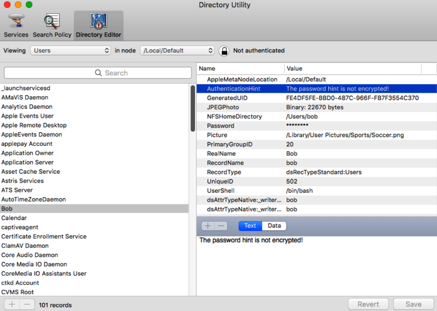Select the Core Audio Daemon record
The width and height of the screenshot is (437, 311).
coord(94,255)
